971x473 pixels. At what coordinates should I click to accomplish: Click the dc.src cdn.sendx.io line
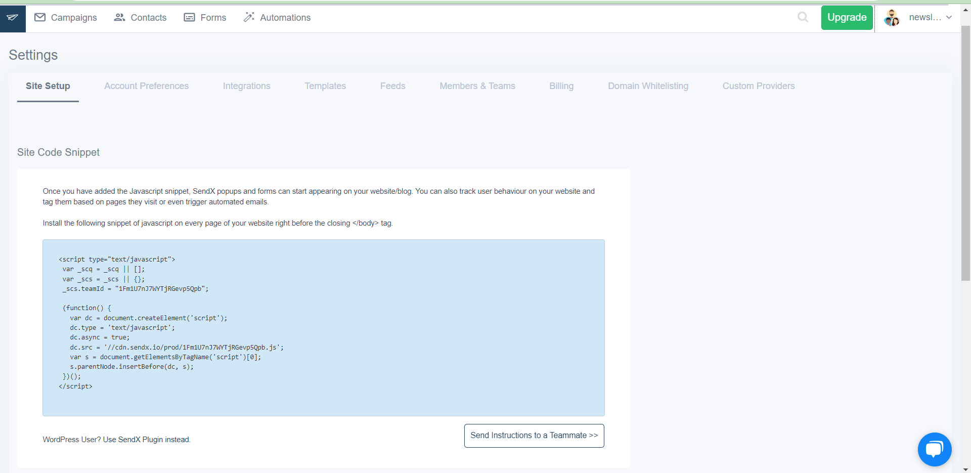click(176, 348)
